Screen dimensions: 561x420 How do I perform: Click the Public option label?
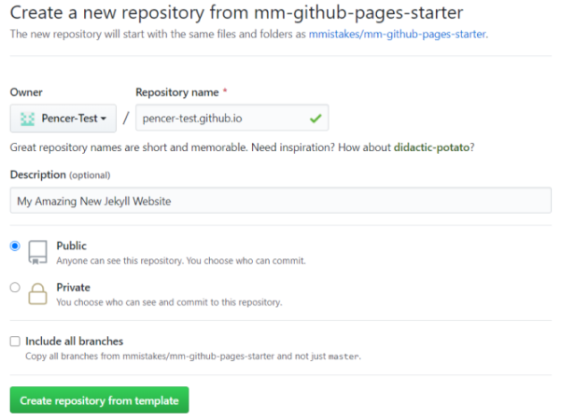coord(71,245)
